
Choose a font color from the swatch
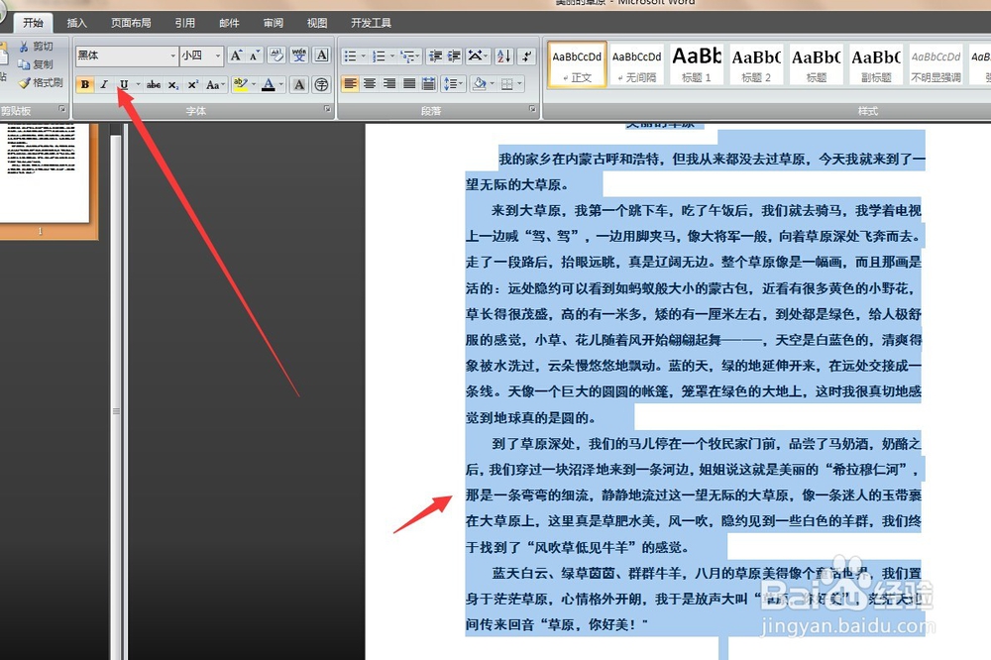point(268,83)
